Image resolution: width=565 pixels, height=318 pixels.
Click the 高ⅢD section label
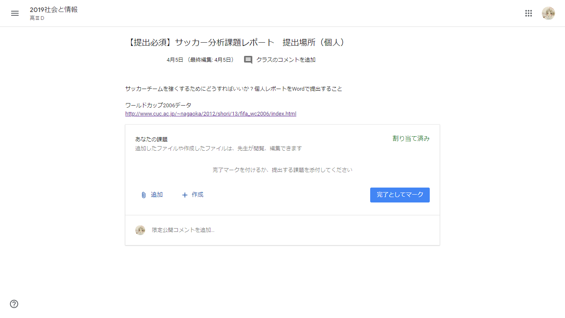click(37, 18)
